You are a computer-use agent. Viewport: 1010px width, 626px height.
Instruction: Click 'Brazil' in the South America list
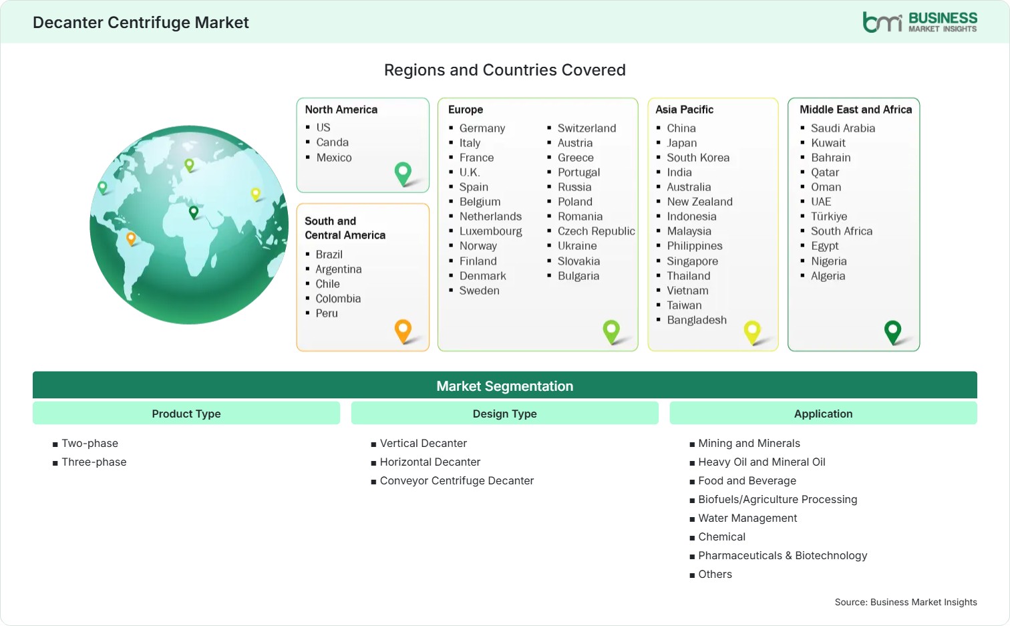pyautogui.click(x=329, y=255)
